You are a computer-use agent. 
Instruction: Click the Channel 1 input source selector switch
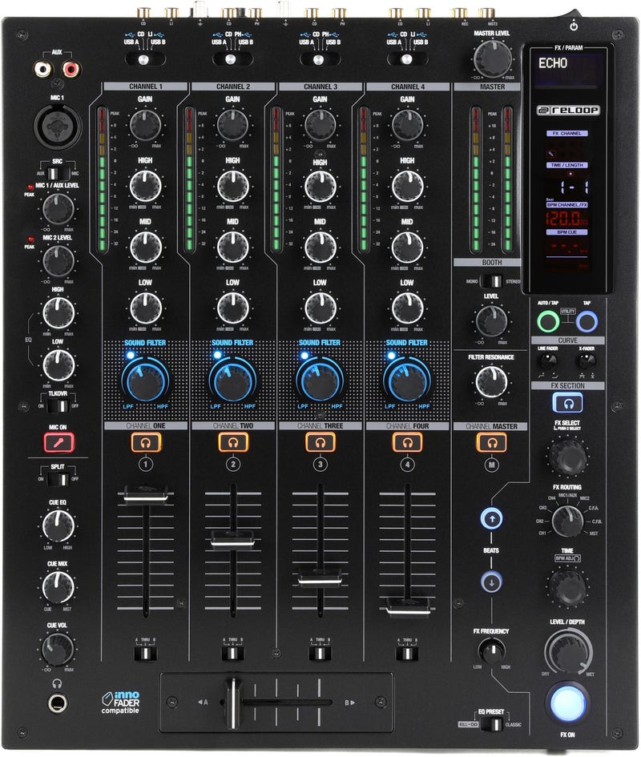tap(143, 59)
